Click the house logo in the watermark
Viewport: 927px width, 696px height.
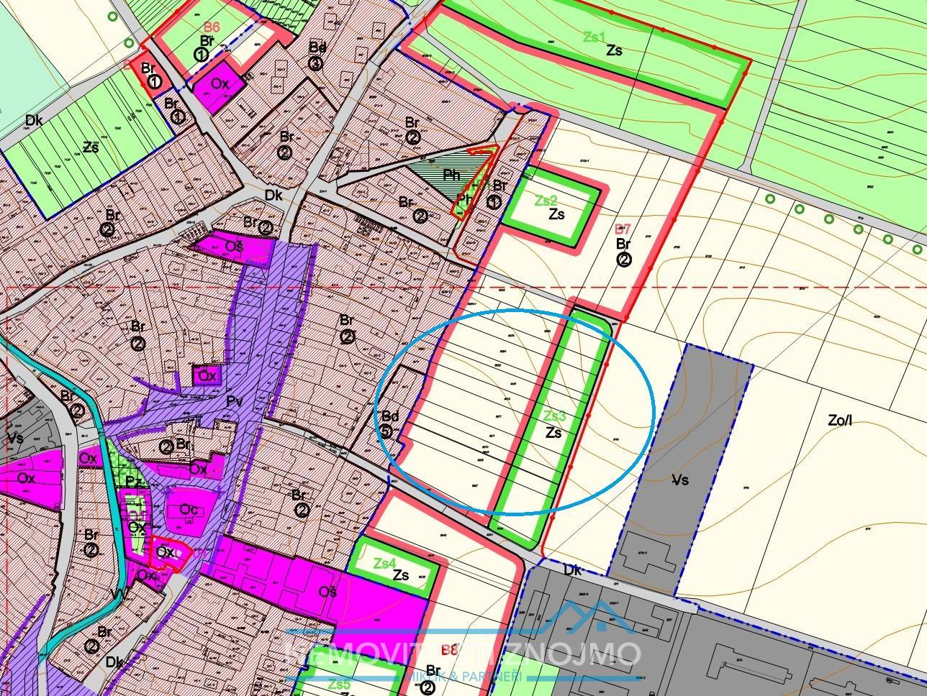click(x=592, y=618)
